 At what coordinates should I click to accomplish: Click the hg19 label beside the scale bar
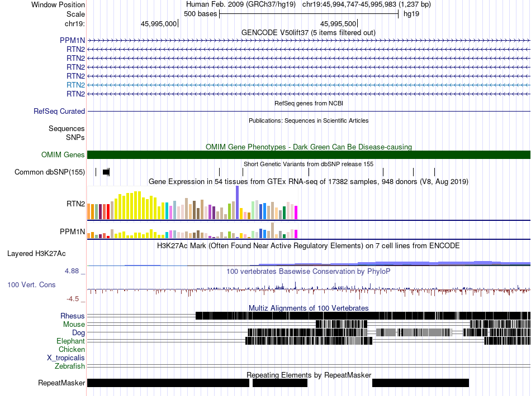pyautogui.click(x=411, y=14)
